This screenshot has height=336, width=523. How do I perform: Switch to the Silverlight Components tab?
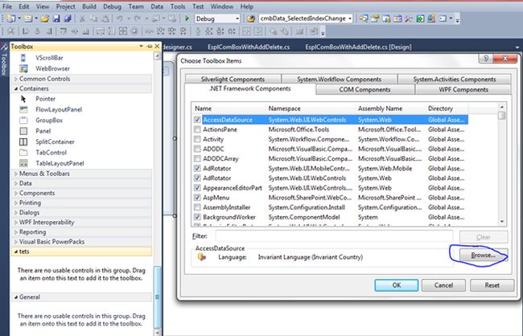[233, 79]
